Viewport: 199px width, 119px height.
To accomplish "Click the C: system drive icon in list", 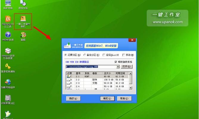I will coord(69,76).
